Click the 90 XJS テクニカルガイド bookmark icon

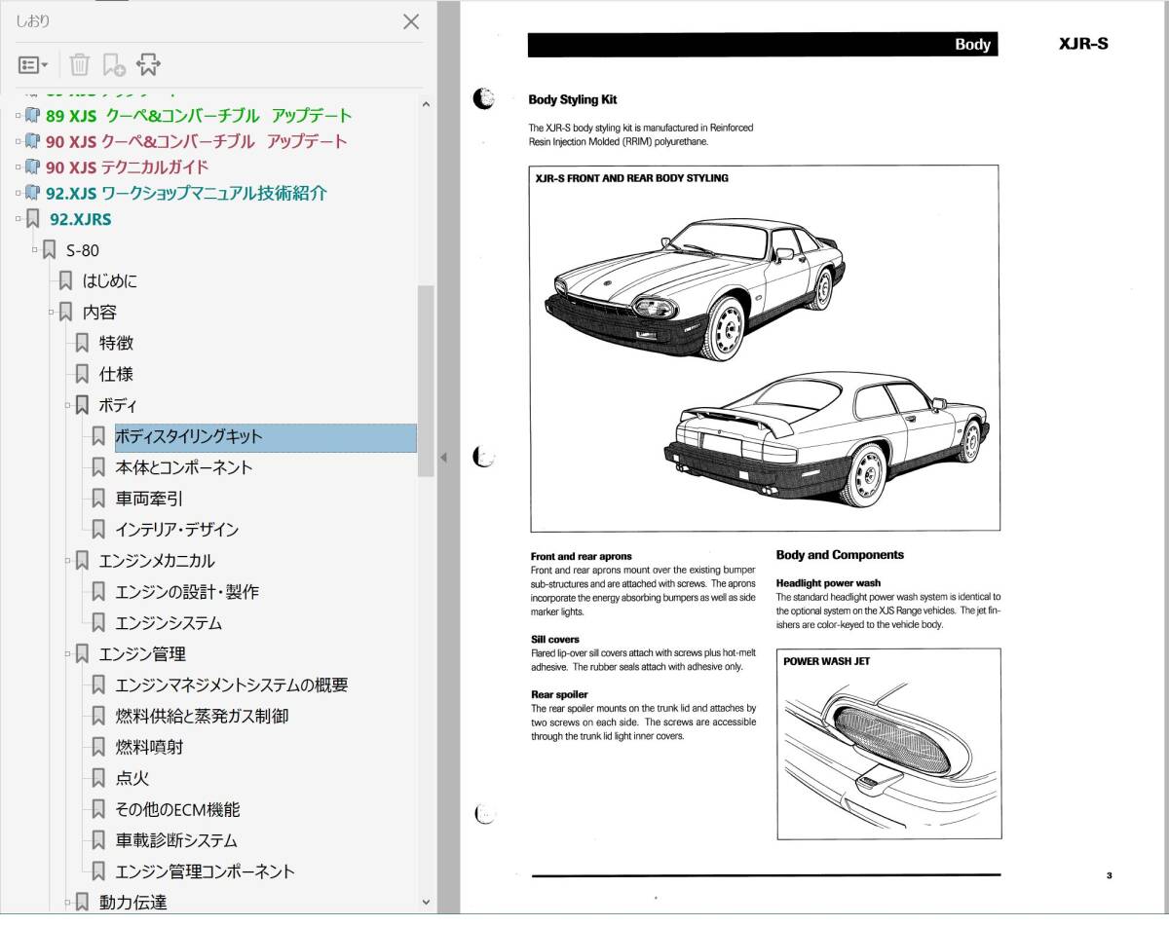coord(32,167)
